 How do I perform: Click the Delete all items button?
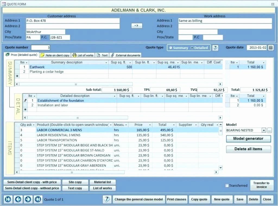[248, 149]
